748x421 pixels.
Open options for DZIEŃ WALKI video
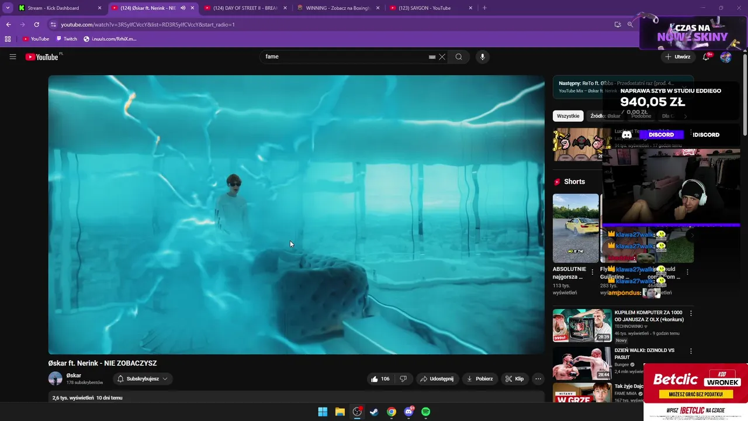pyautogui.click(x=691, y=351)
